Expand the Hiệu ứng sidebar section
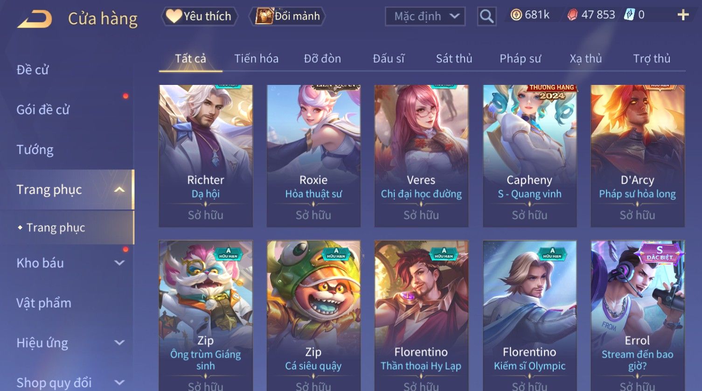Viewport: 702px width, 391px height. pyautogui.click(x=119, y=342)
